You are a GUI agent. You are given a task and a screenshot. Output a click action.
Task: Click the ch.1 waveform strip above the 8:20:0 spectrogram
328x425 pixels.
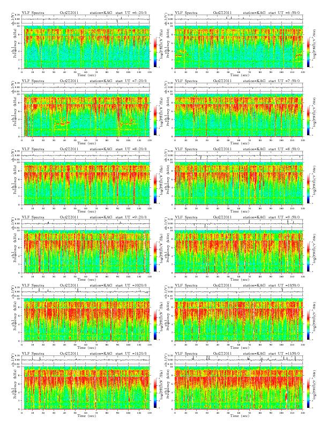click(x=86, y=156)
